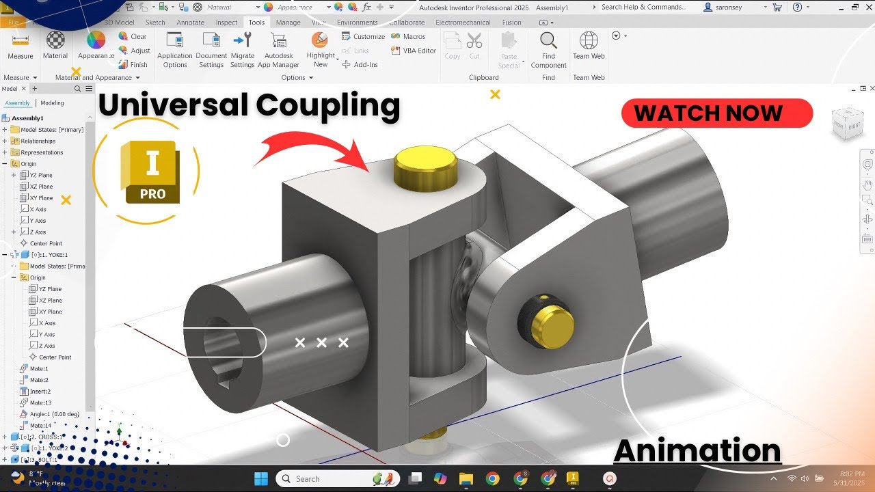
Task: Click the Windows taskbar Search box
Action: [337, 478]
